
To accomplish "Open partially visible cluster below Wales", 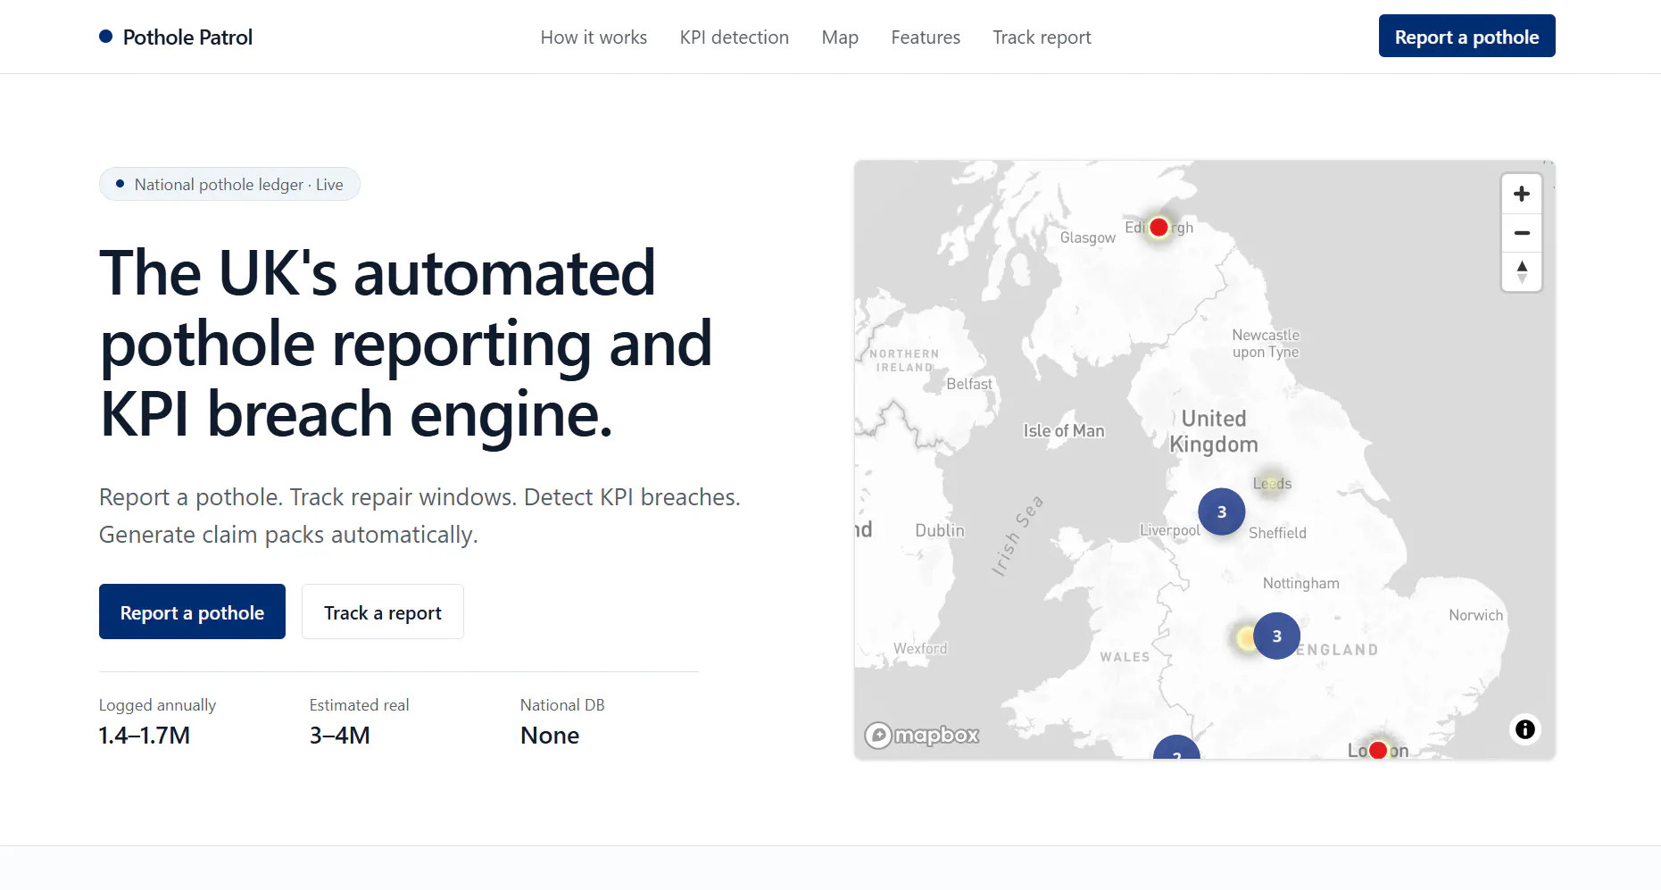I will pyautogui.click(x=1176, y=749).
